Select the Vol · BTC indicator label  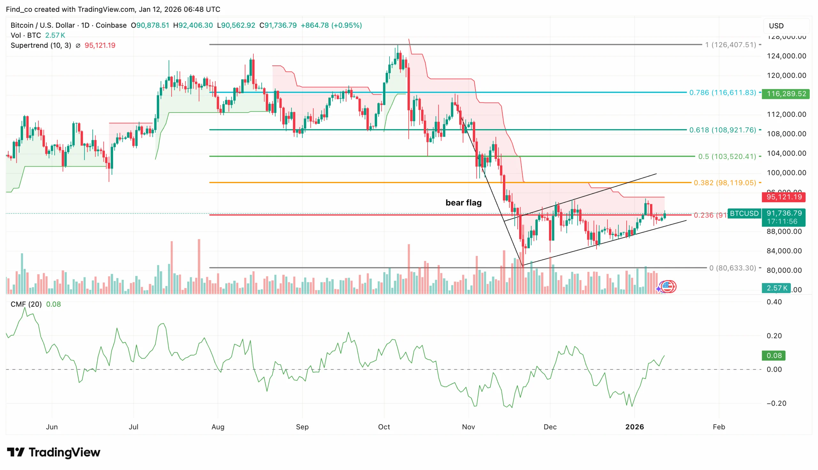pyautogui.click(x=26, y=35)
